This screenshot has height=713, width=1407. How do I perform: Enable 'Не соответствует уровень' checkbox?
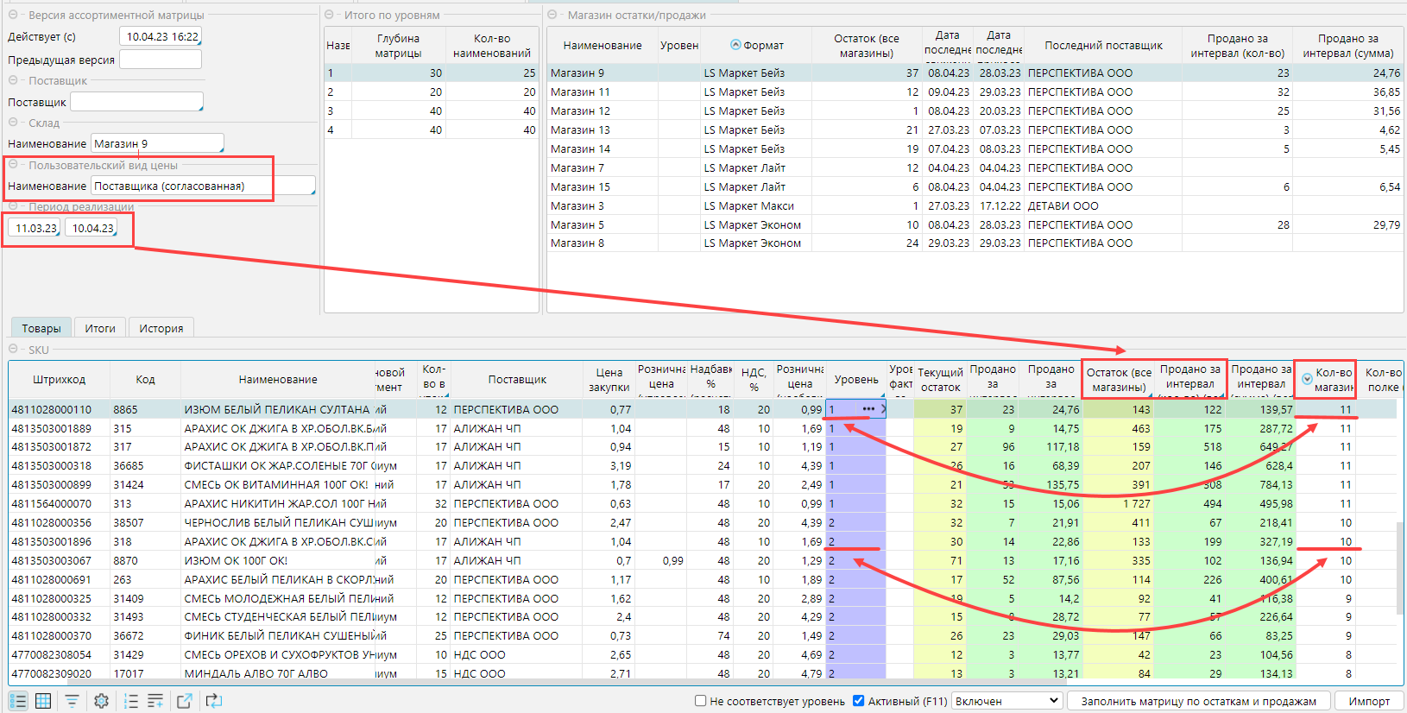point(701,701)
